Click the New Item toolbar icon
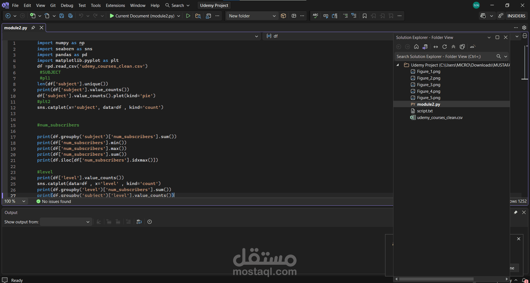 click(33, 16)
